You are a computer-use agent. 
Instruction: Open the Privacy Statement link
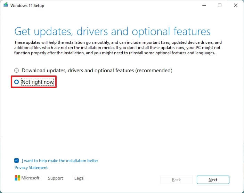(x=31, y=168)
